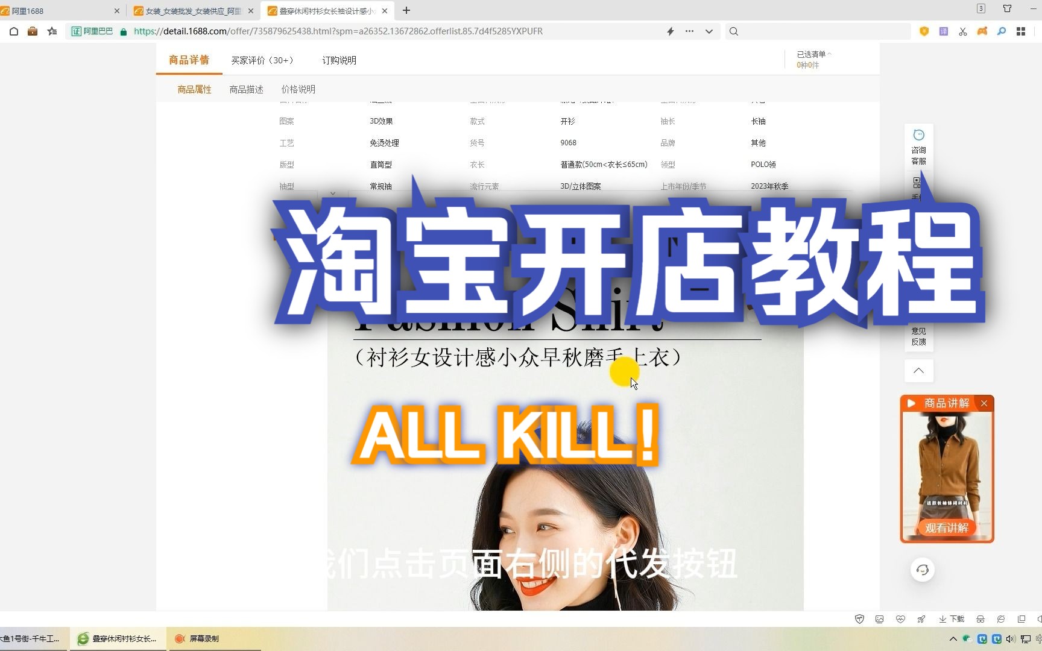Click the star bookmarks list icon
The height and width of the screenshot is (651, 1042).
click(52, 31)
